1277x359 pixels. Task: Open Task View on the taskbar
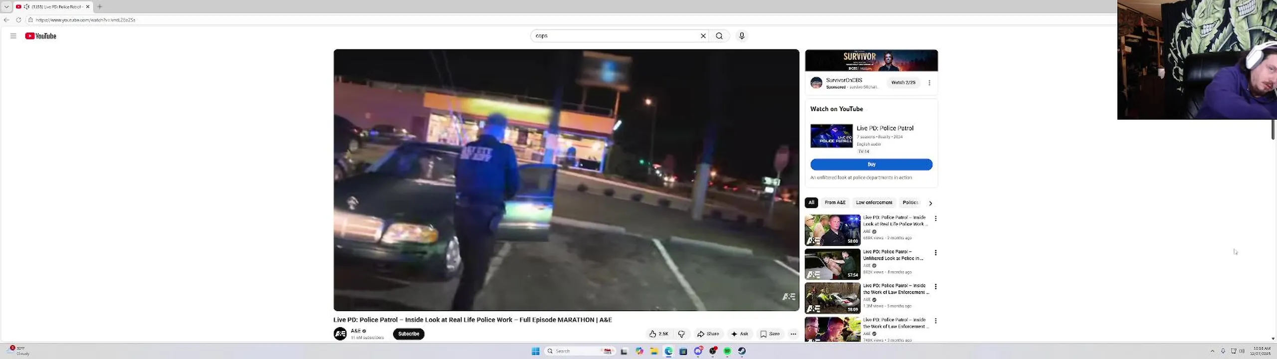point(624,352)
